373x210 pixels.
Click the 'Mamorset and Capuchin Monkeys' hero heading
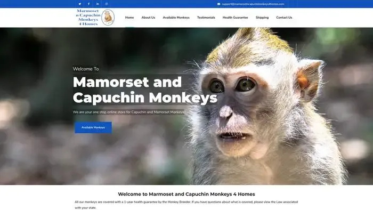pos(145,90)
